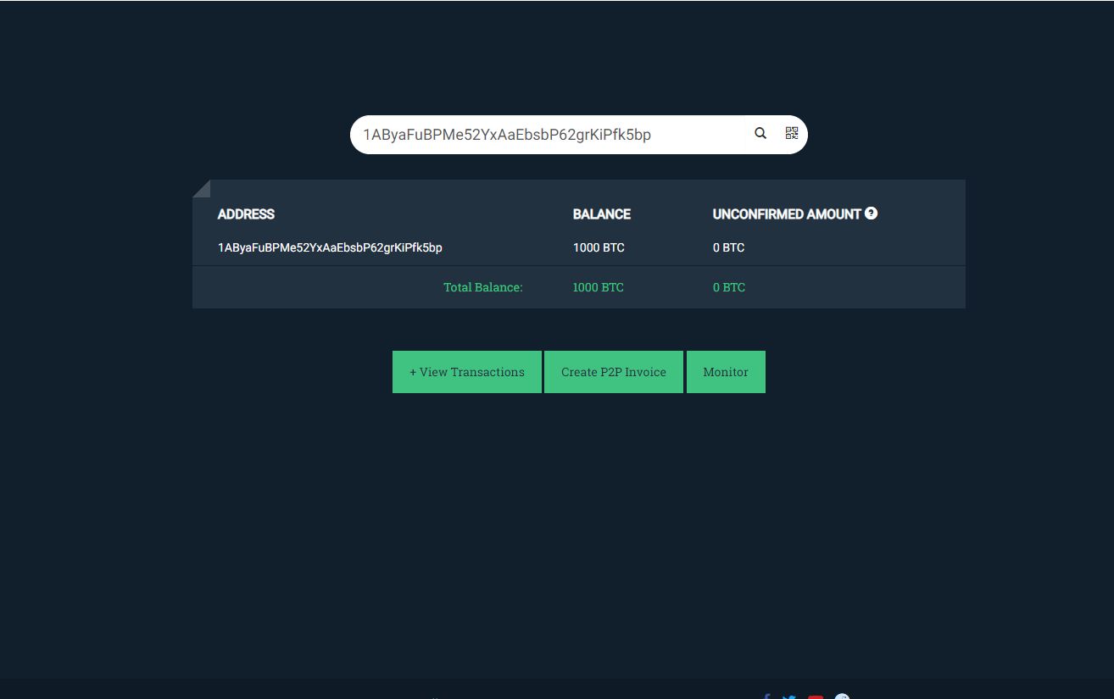Click the Monitor button

point(726,372)
